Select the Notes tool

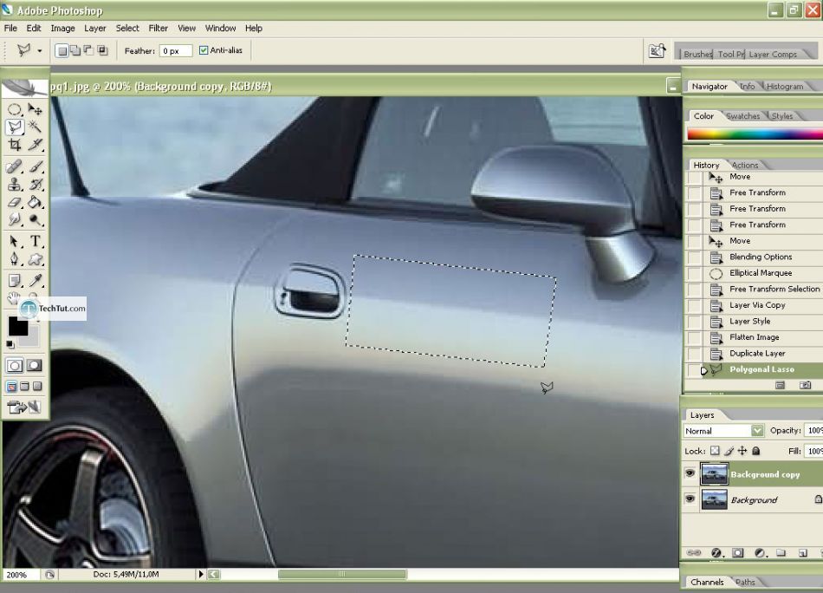coord(14,281)
